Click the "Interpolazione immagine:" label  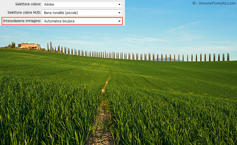pyautogui.click(x=22, y=21)
